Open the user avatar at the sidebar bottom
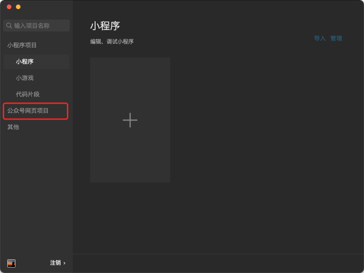Screen dimensions: 364x273 pyautogui.click(x=11, y=263)
